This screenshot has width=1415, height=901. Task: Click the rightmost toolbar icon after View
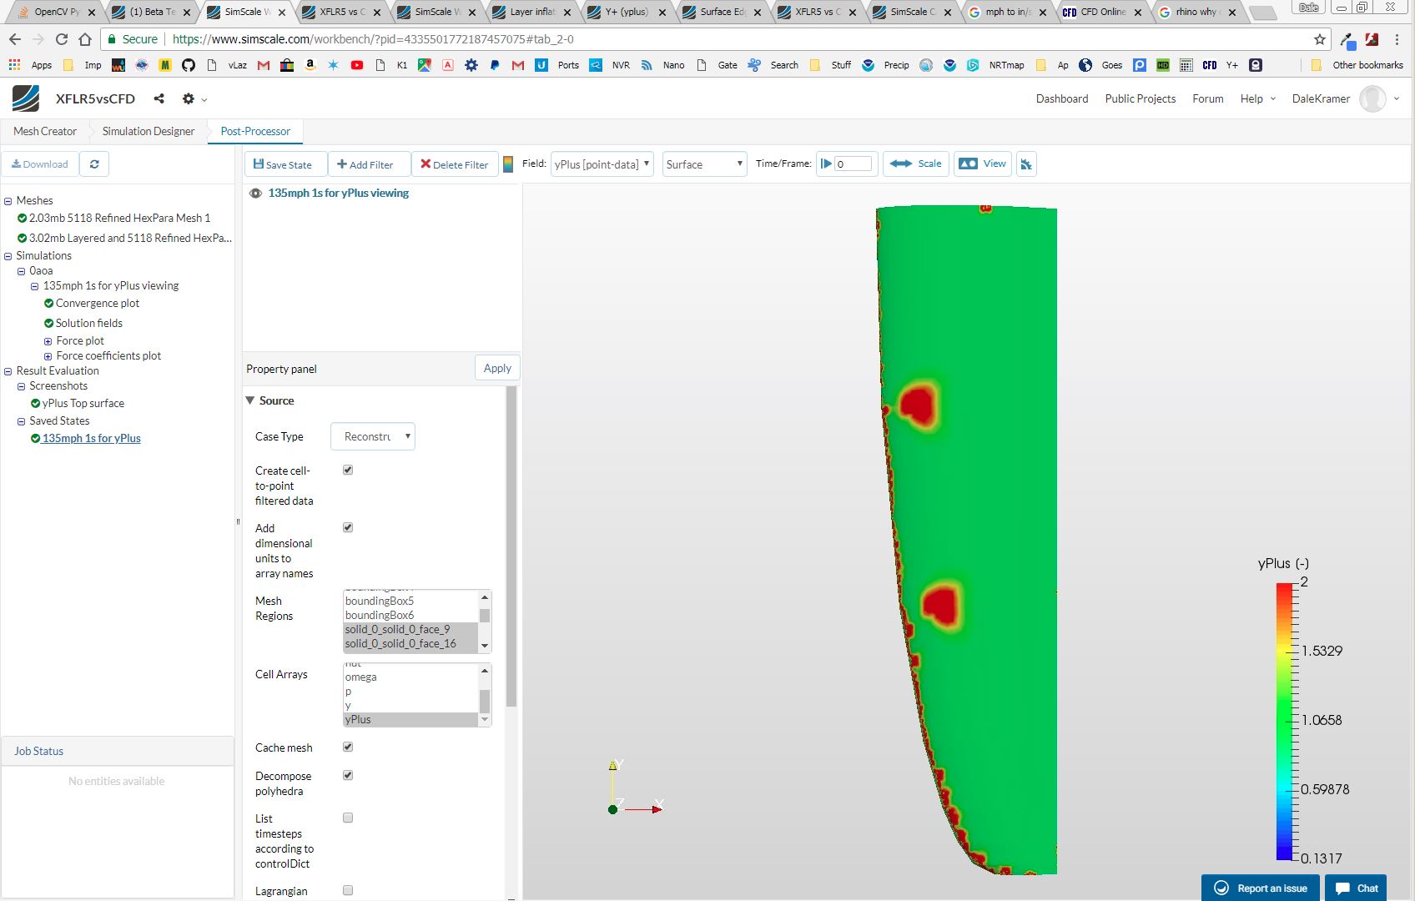pyautogui.click(x=1026, y=164)
